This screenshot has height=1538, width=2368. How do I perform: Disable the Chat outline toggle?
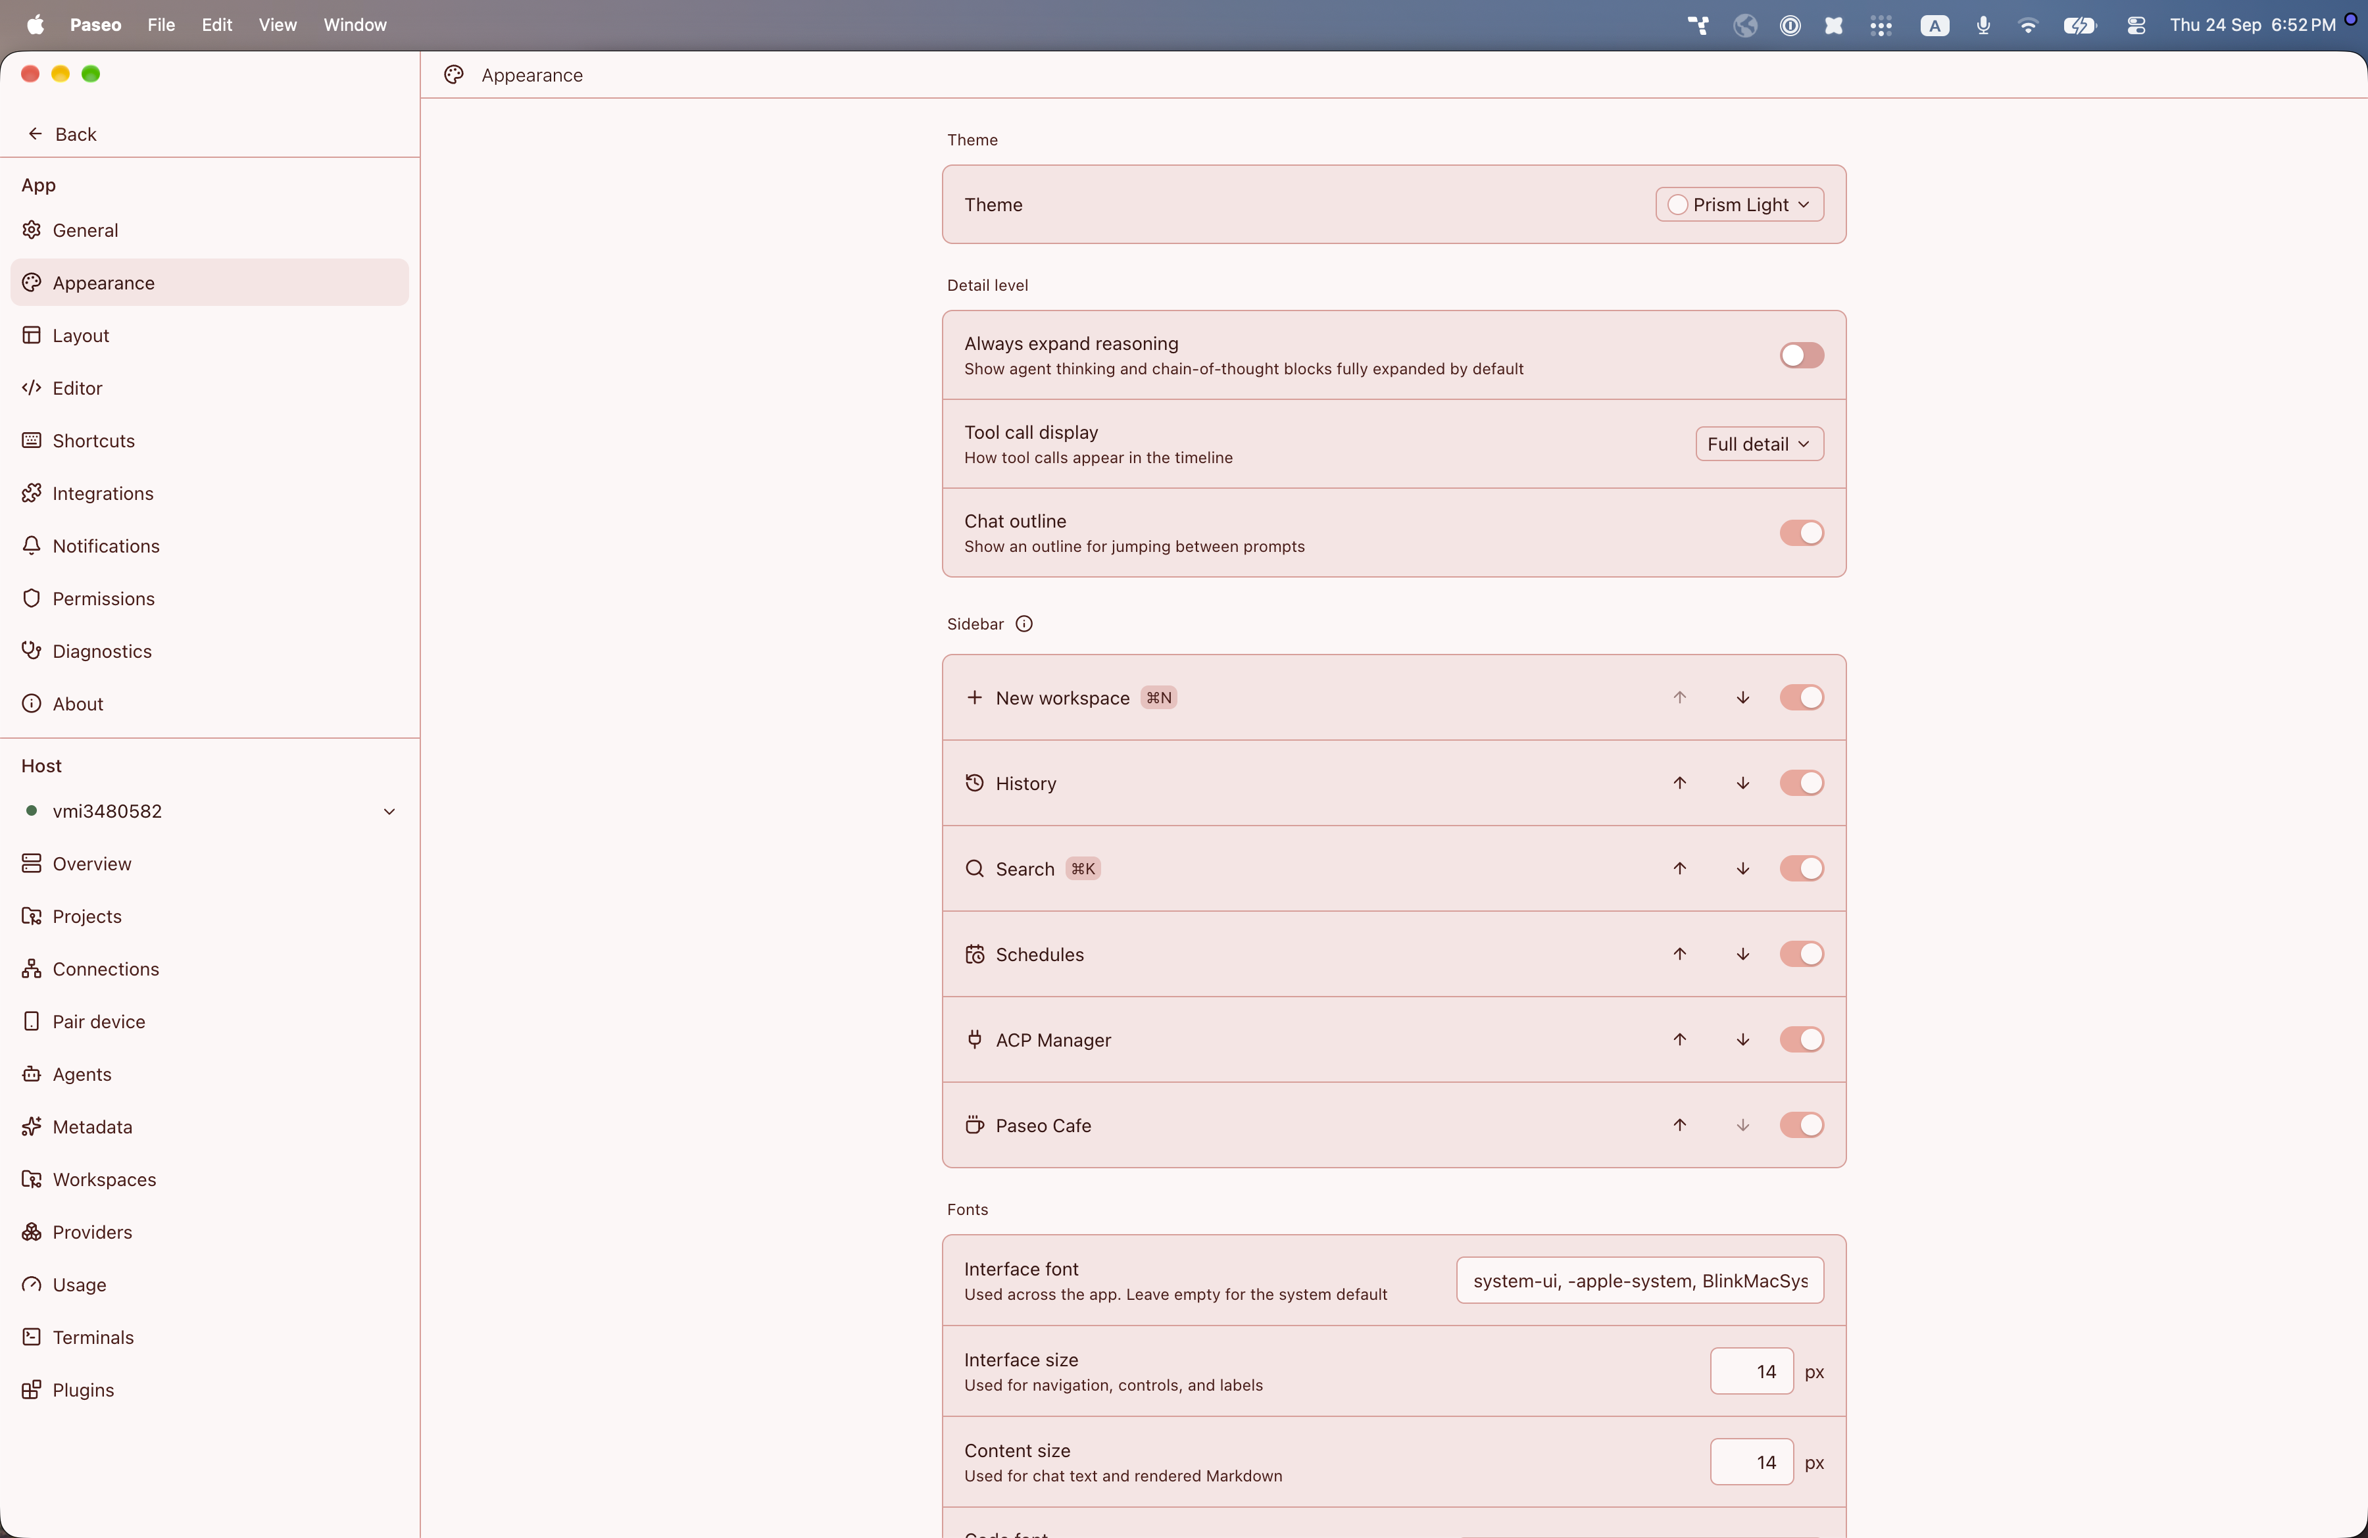tap(1801, 532)
